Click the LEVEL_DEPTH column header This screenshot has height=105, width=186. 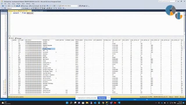pos(125,40)
